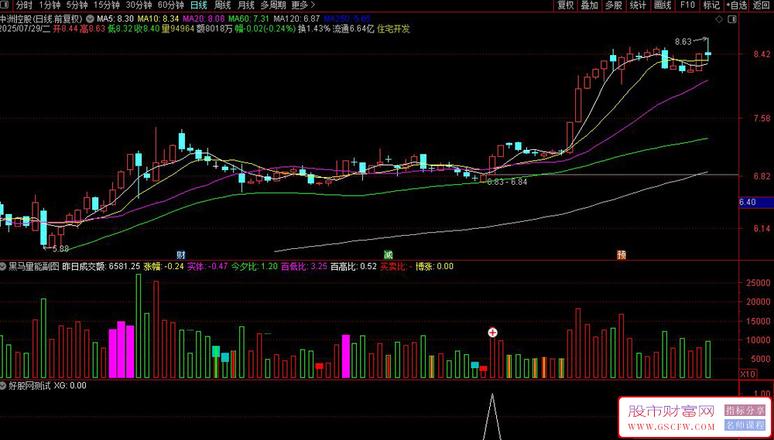Screen dimensions: 774x440
Task: Switch to the 5分钟 period tab
Action: point(77,5)
